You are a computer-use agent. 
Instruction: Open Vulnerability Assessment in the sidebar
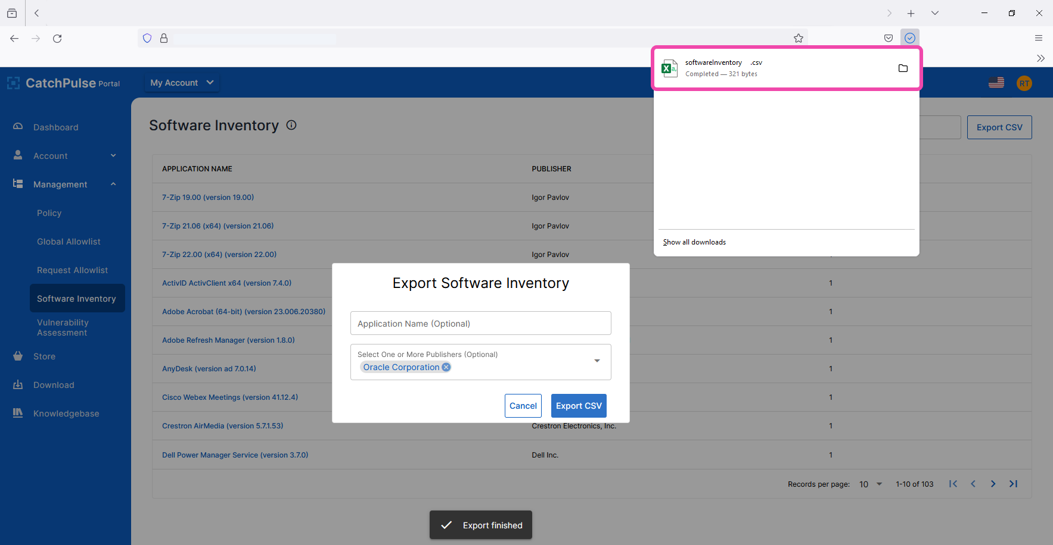(63, 327)
